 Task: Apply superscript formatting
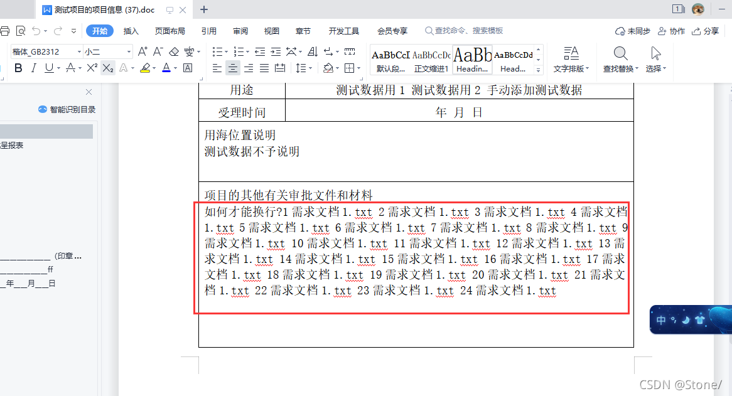point(91,68)
